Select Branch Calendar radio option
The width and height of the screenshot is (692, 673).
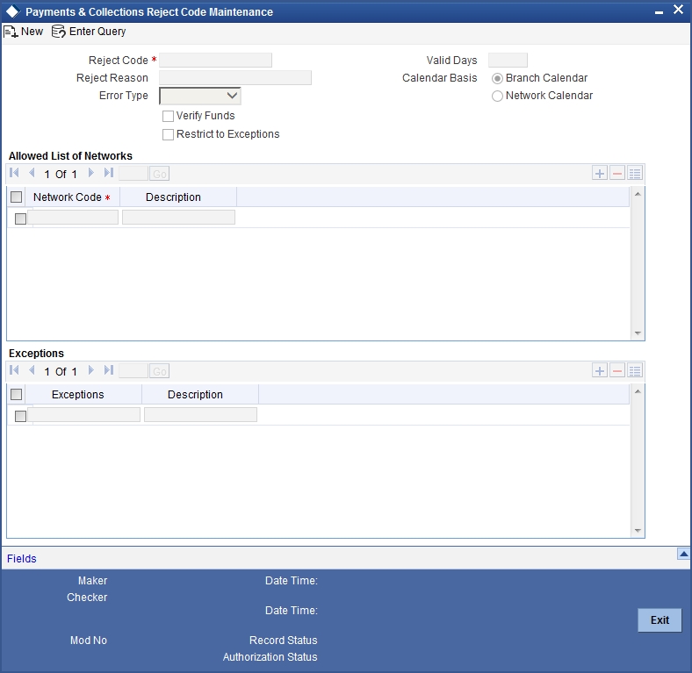497,78
